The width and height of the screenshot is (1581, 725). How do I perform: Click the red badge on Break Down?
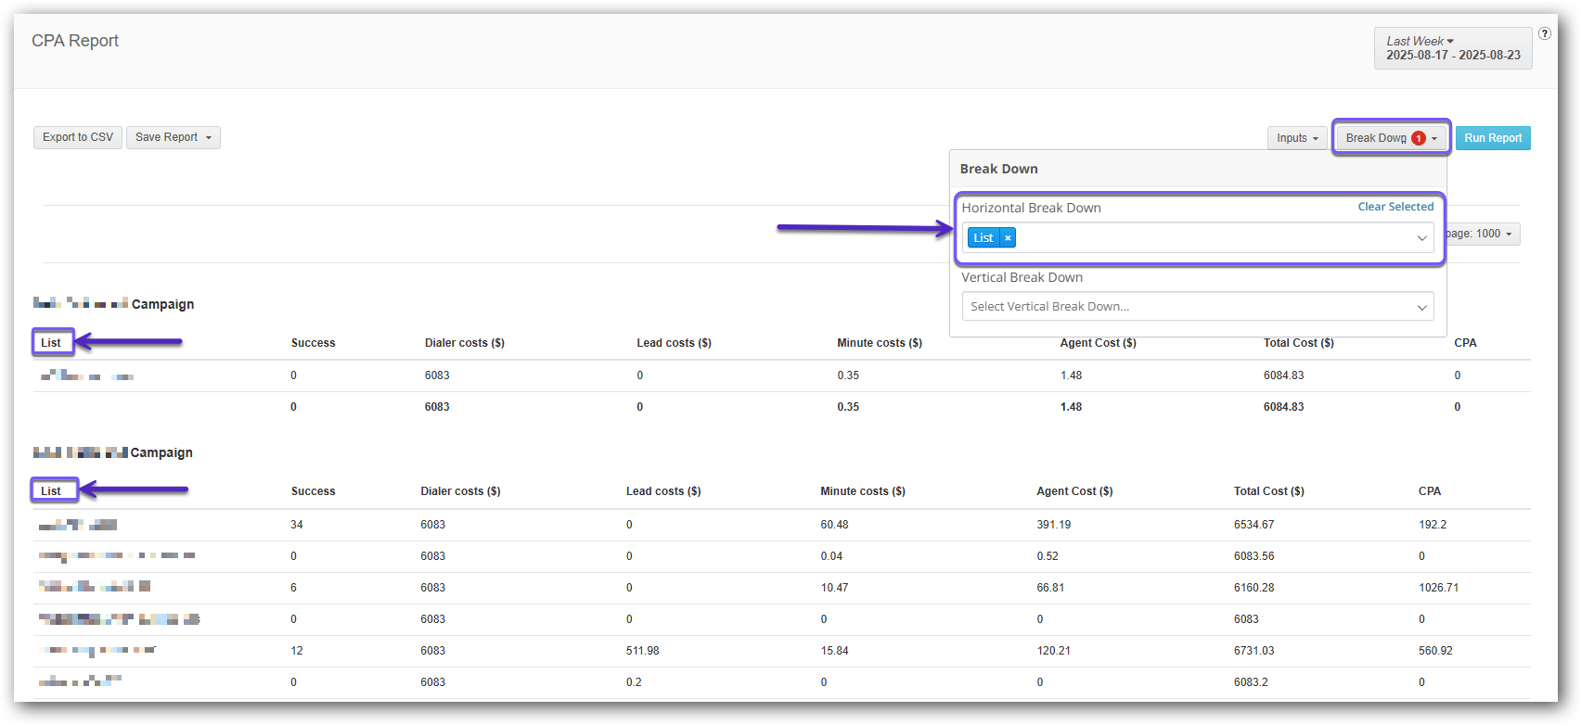[x=1418, y=138]
